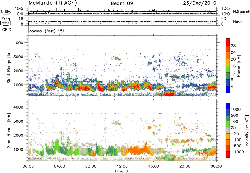Click "3000" on the power panel range axis
Screen dimensions: 250x173
point(19,57)
